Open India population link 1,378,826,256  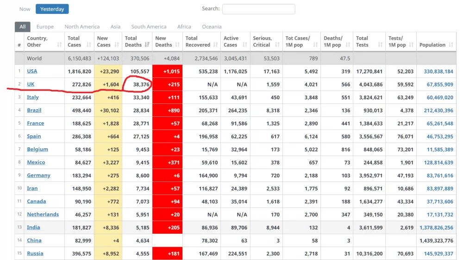(x=436, y=228)
